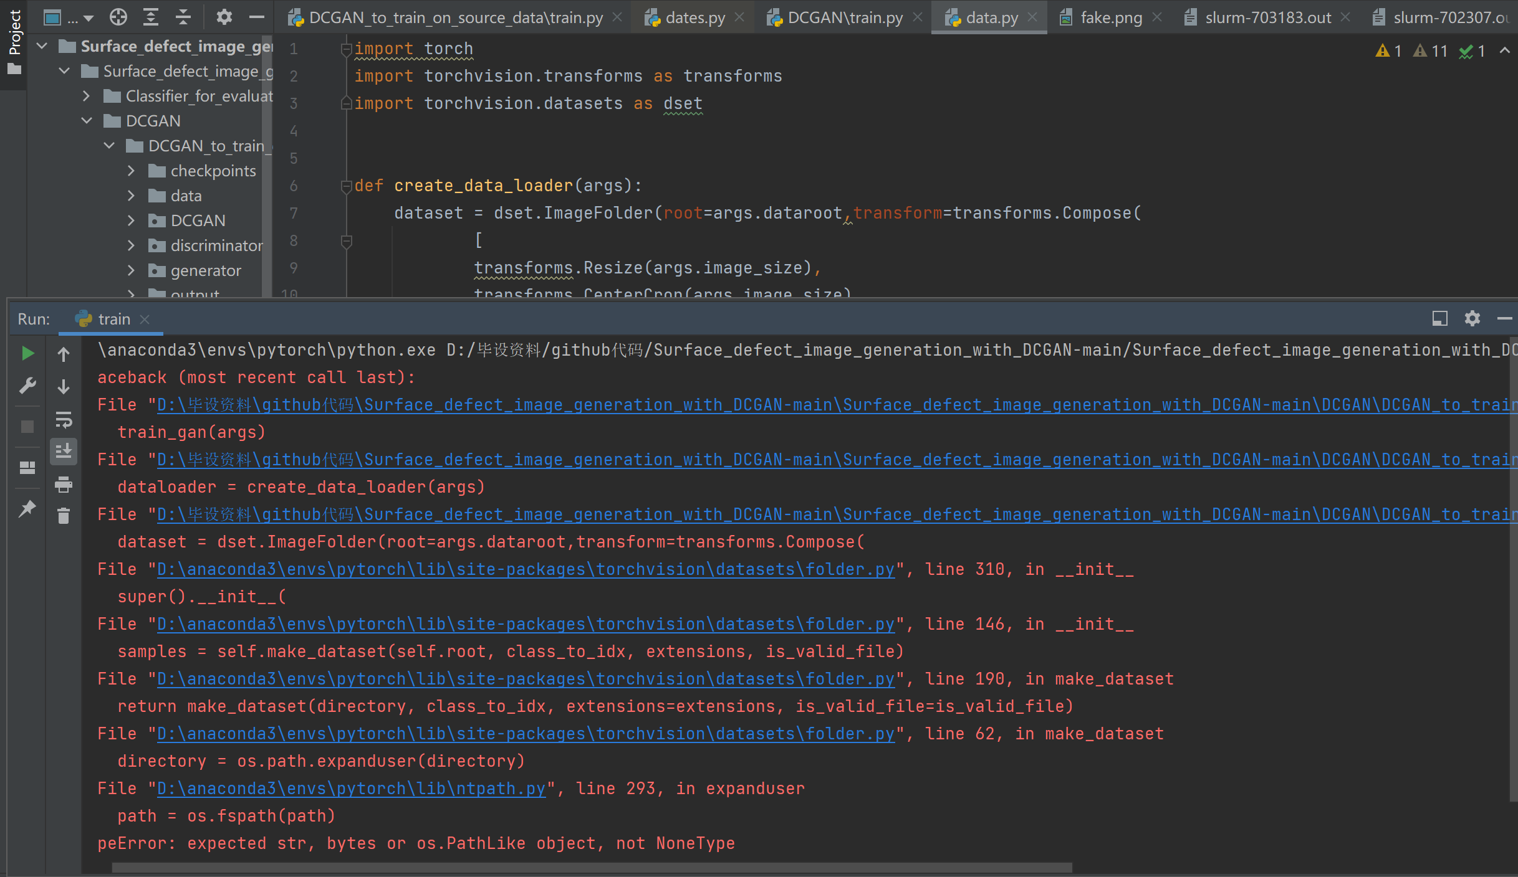Toggle pin tab icon in Run panel
The width and height of the screenshot is (1518, 877).
pyautogui.click(x=27, y=509)
